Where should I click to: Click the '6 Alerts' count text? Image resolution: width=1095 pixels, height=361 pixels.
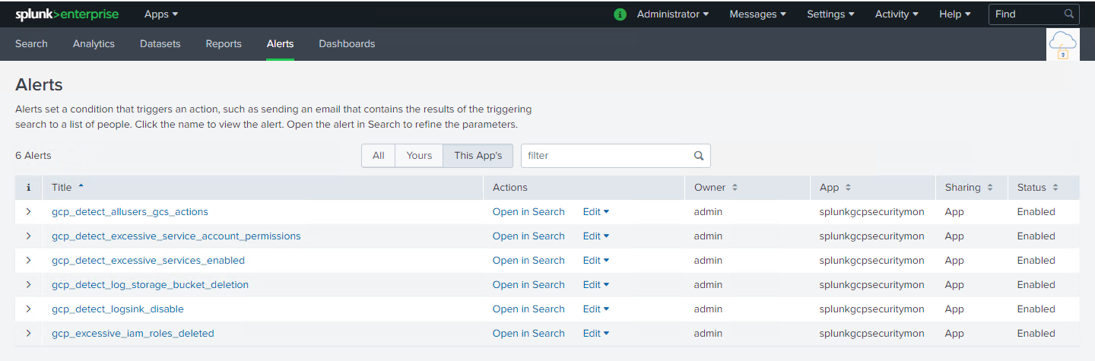(33, 156)
